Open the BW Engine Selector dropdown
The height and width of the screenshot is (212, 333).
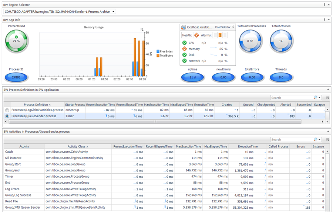point(114,12)
